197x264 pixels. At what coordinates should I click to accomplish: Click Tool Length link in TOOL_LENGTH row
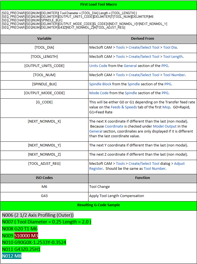point(173,57)
